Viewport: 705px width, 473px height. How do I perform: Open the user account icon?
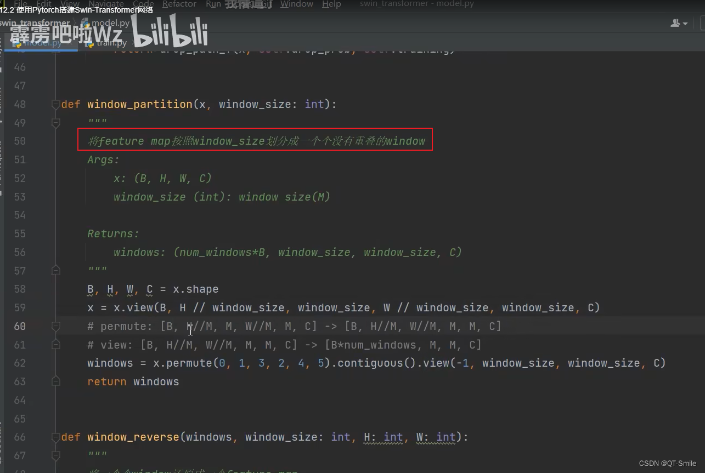(678, 23)
